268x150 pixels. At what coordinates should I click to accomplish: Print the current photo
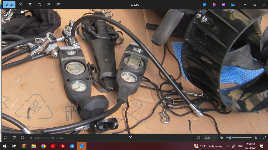pyautogui.click(x=40, y=5)
